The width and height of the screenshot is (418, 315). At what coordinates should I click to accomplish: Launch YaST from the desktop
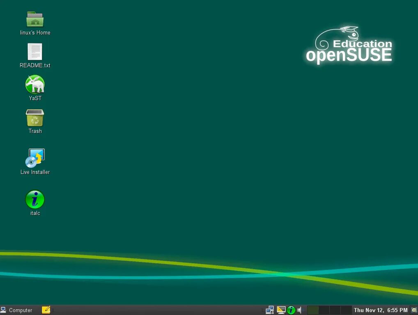pos(35,84)
